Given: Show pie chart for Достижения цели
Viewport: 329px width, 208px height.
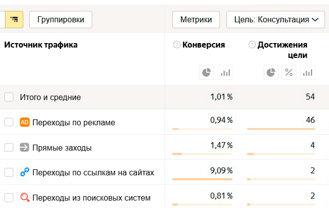Looking at the screenshot, I should click(271, 73).
